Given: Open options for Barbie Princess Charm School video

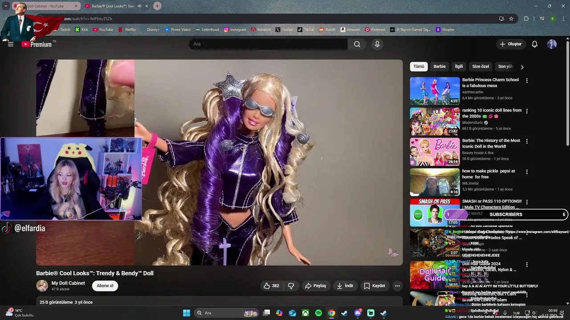Looking at the screenshot, I should pyautogui.click(x=527, y=80).
